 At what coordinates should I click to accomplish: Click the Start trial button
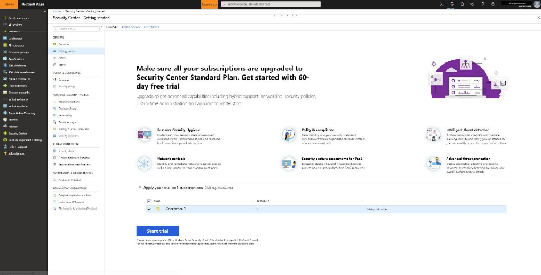tap(158, 231)
